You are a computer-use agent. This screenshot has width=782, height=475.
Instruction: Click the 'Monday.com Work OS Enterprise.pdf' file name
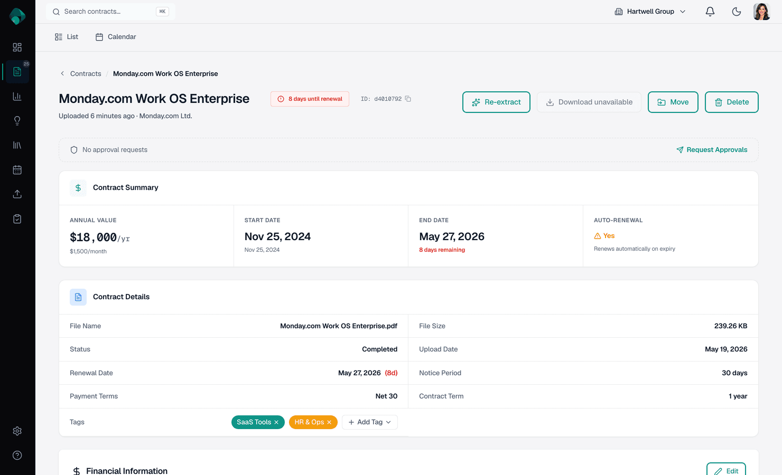pos(339,326)
